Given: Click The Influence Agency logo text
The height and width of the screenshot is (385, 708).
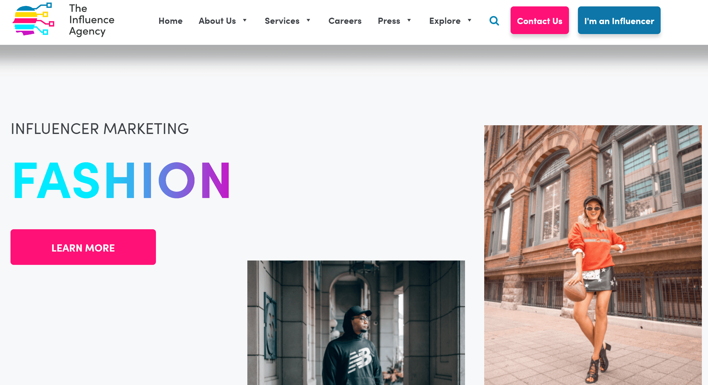Looking at the screenshot, I should point(91,20).
